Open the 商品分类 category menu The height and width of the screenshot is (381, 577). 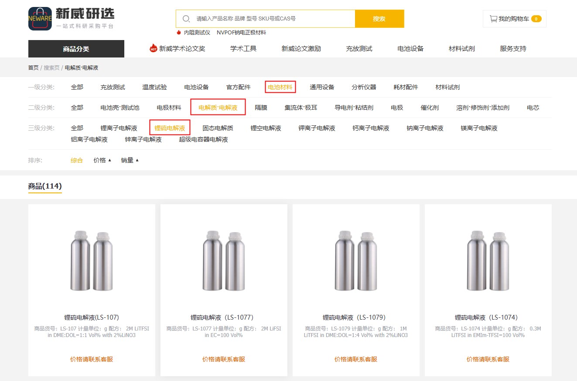76,49
